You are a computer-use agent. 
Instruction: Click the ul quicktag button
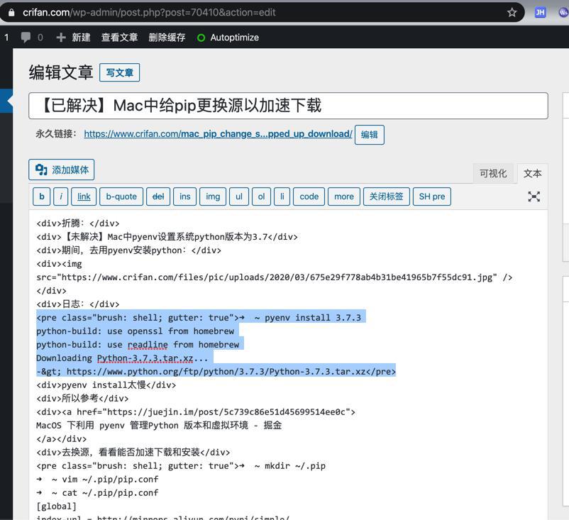coord(239,197)
